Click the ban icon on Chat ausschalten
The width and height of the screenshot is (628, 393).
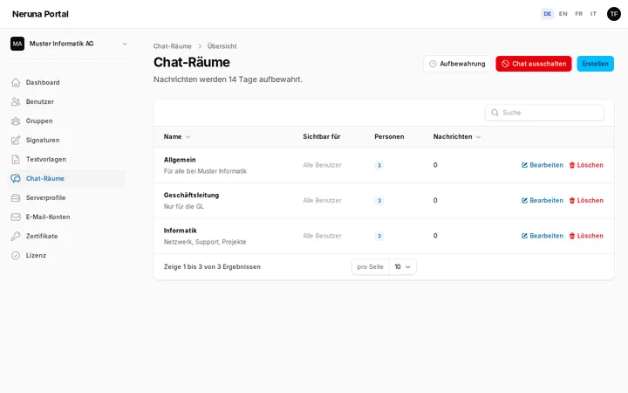click(x=505, y=64)
